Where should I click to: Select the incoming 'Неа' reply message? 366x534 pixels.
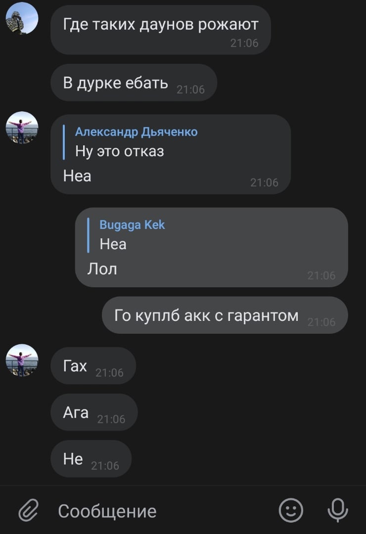[x=171, y=154]
